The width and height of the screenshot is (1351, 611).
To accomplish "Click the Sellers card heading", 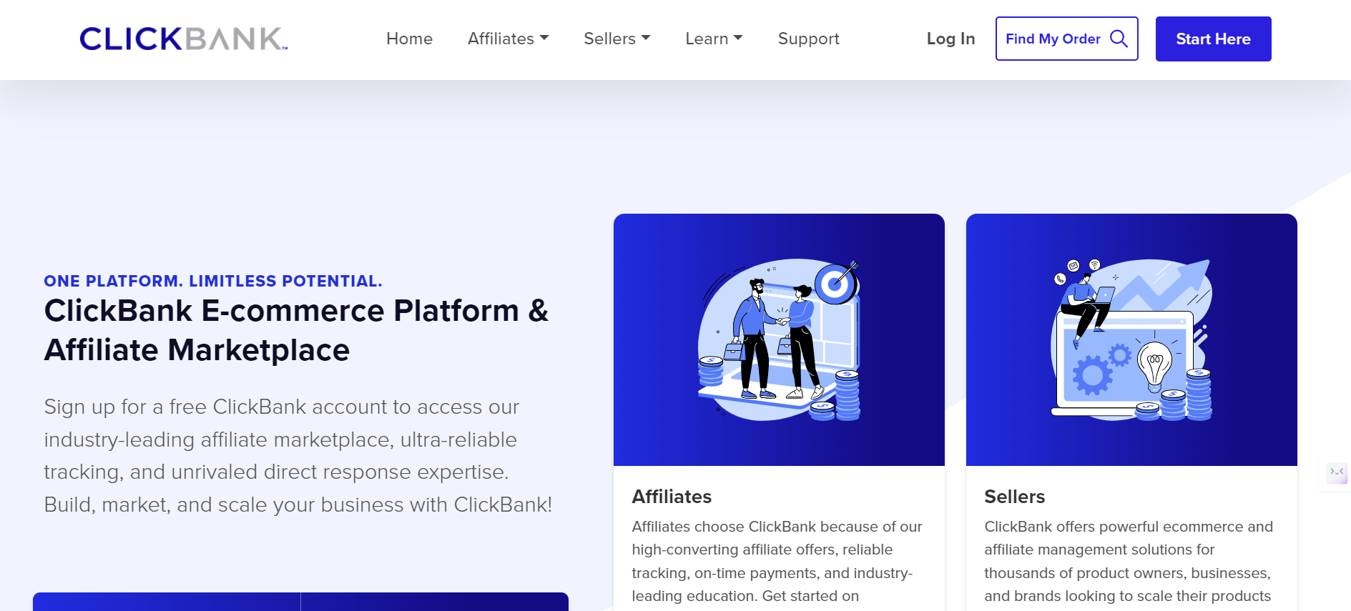I will pos(1014,497).
